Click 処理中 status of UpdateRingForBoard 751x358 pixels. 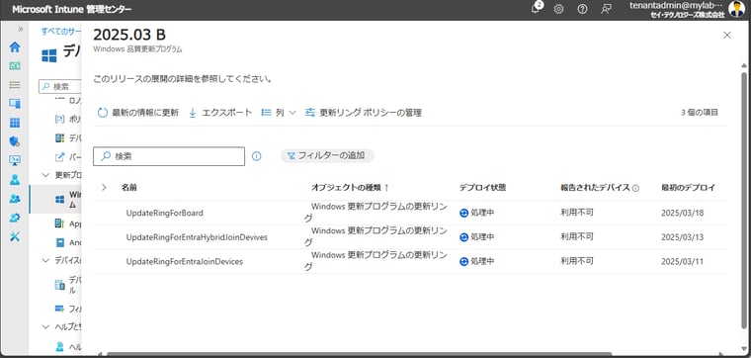(x=476, y=213)
